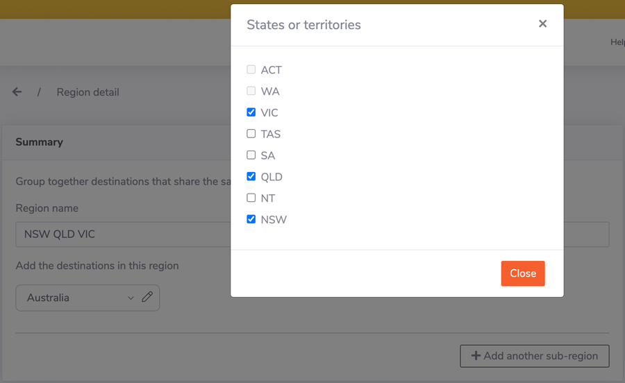The width and height of the screenshot is (625, 383).
Task: Deselect the QLD checkbox
Action: 251,177
